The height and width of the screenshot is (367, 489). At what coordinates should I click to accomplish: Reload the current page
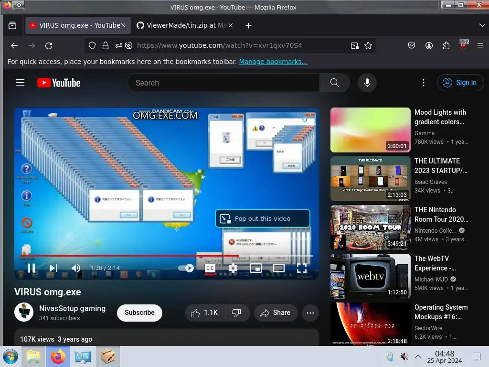click(49, 45)
